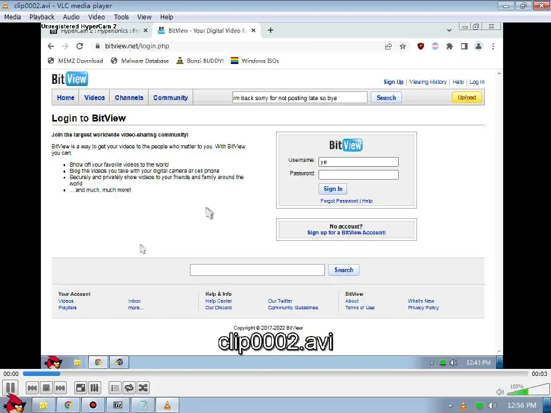Click Sign up for a BitView Account
Image resolution: width=551 pixels, height=413 pixels.
pos(346,232)
